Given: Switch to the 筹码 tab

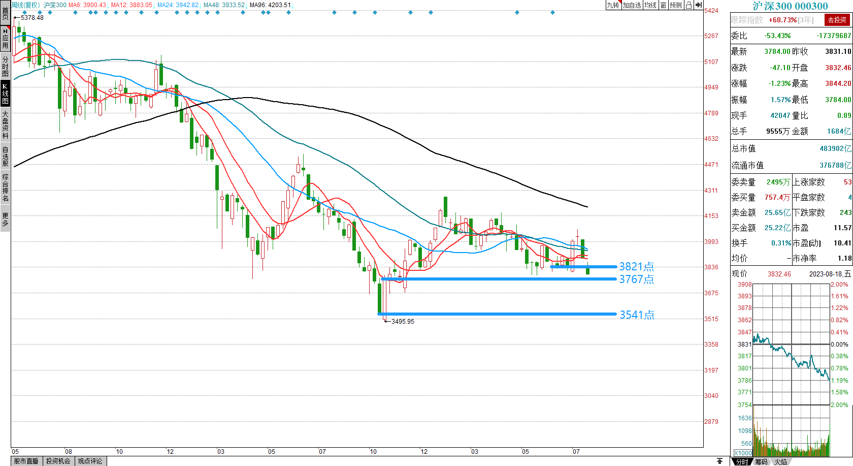Looking at the screenshot, I should point(761,461).
